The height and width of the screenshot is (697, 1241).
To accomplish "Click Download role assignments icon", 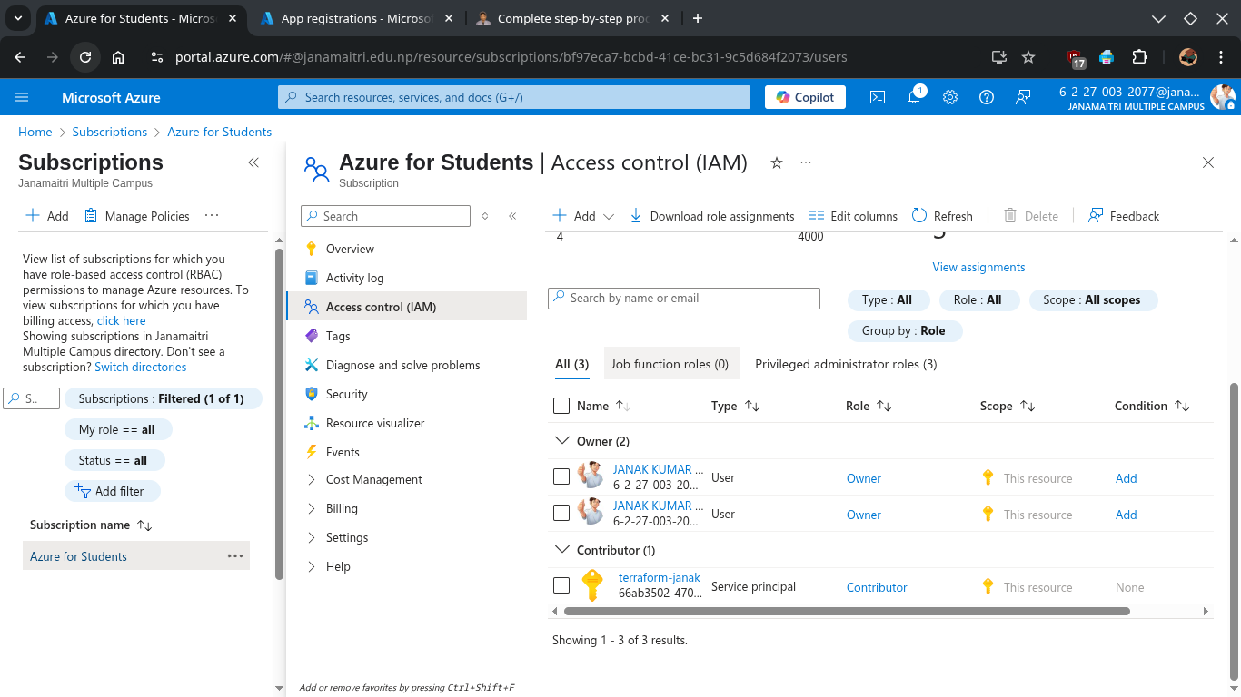I will point(636,216).
